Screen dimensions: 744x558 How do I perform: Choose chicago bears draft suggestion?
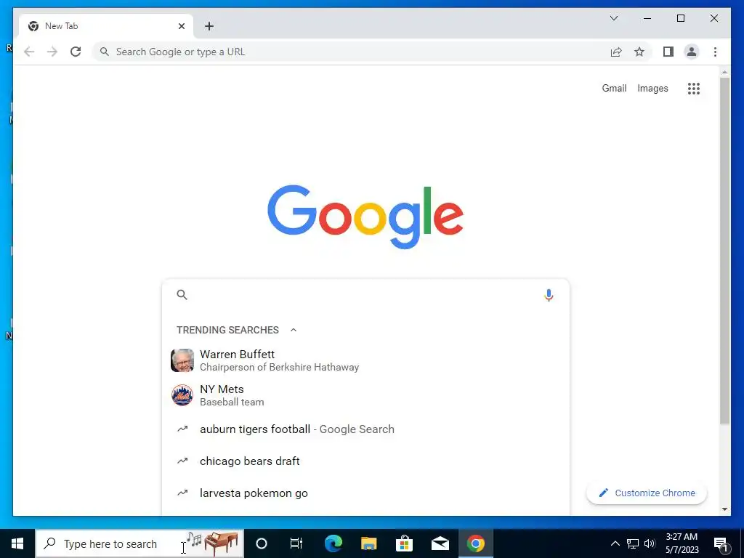pyautogui.click(x=365, y=461)
